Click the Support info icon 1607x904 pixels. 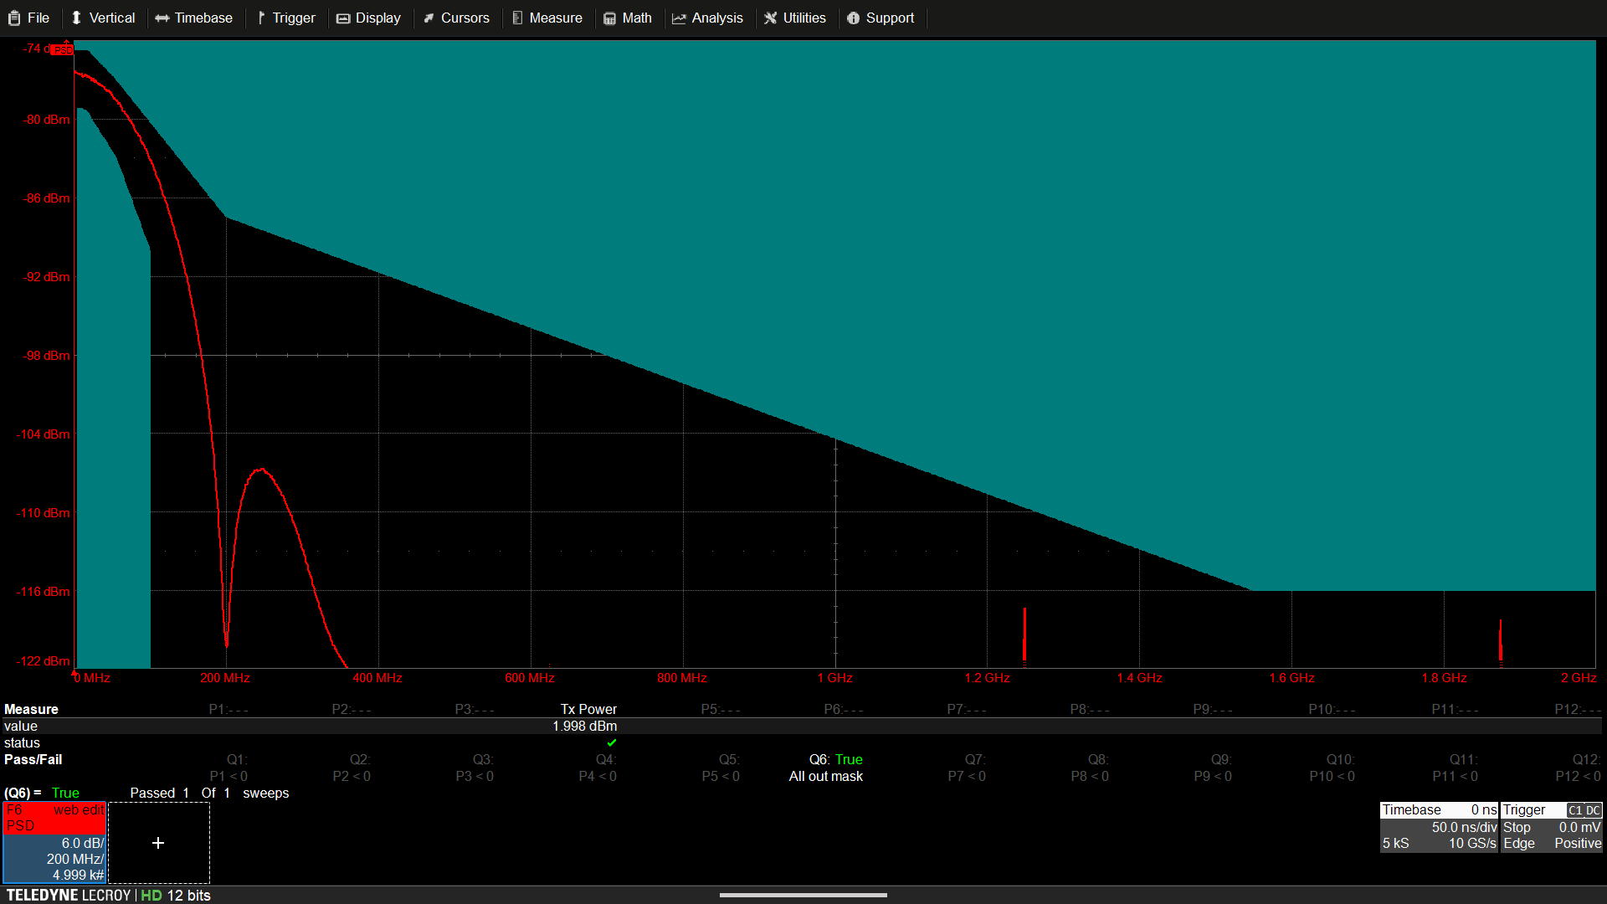(853, 18)
